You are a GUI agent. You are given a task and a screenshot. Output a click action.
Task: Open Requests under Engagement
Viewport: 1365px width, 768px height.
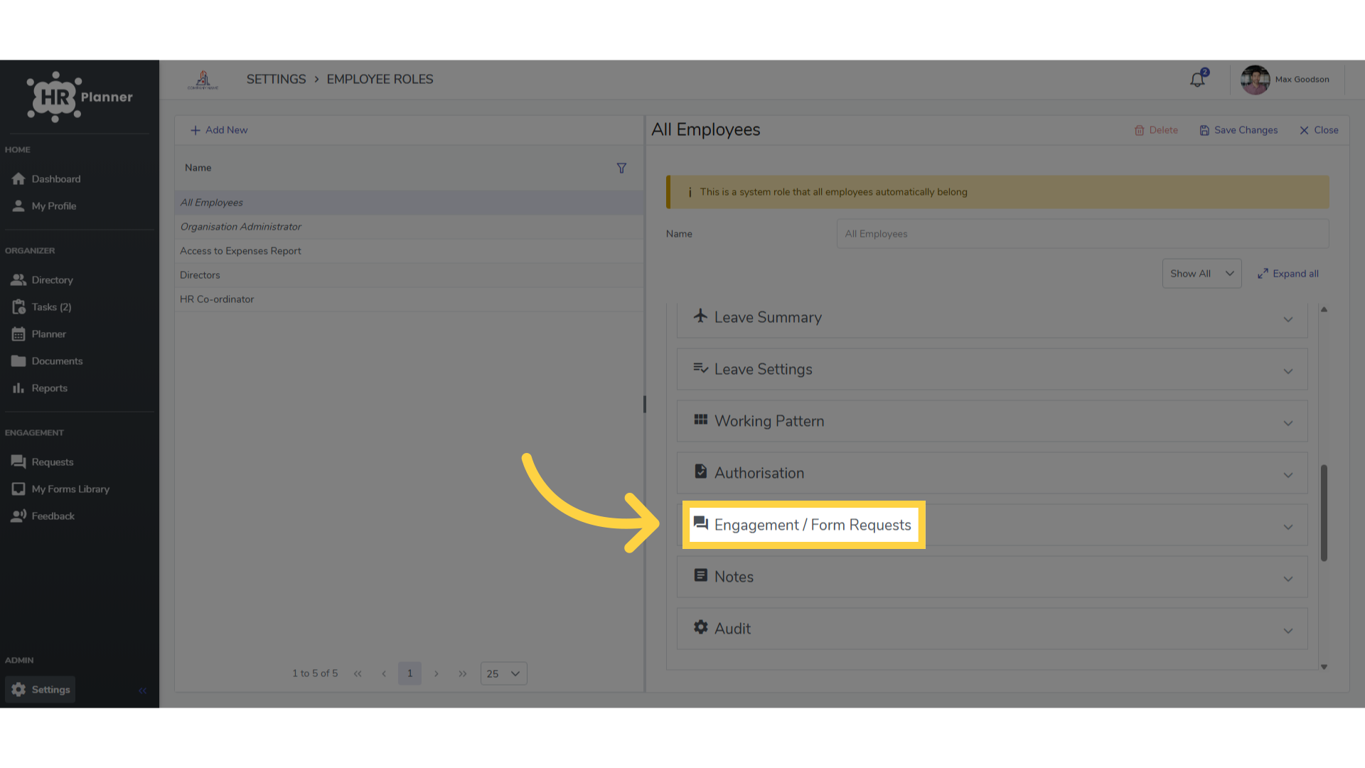point(43,462)
